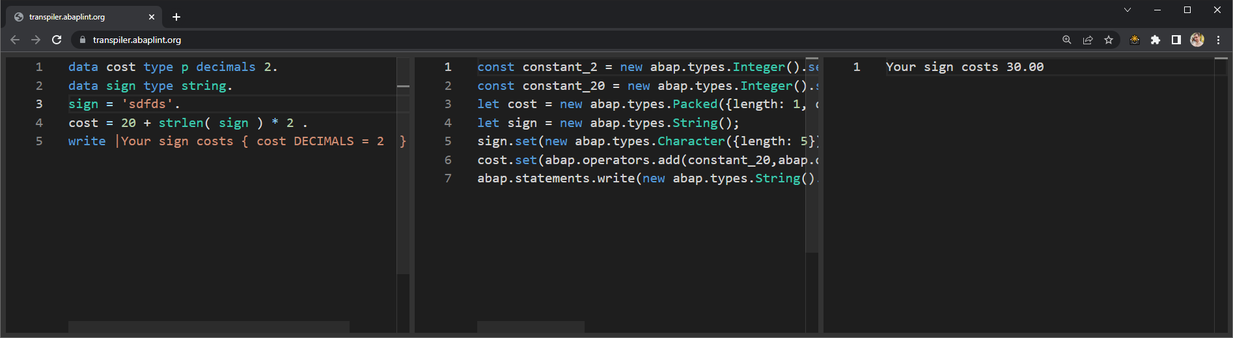The image size is (1233, 338).
Task: Open the tab search dropdown
Action: 1128,10
